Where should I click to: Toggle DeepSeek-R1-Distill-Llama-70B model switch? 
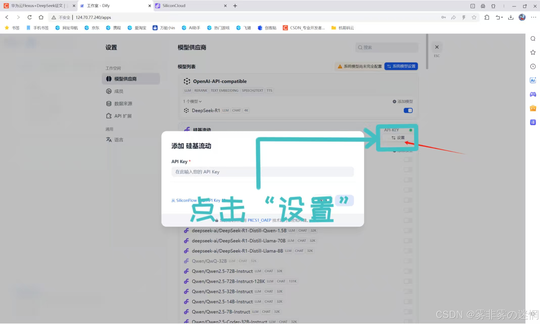coord(408,241)
